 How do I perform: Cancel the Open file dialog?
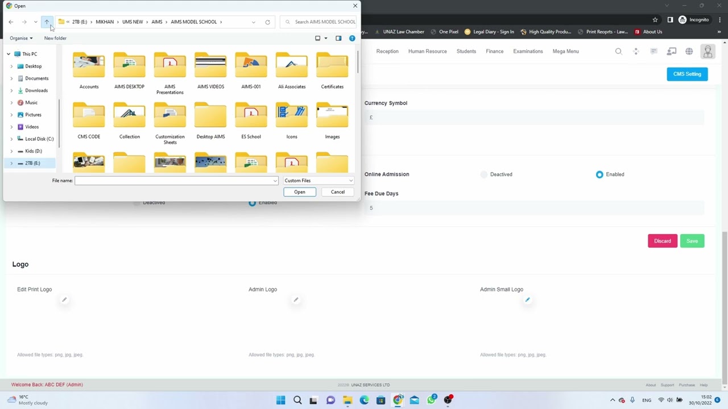[x=338, y=192]
